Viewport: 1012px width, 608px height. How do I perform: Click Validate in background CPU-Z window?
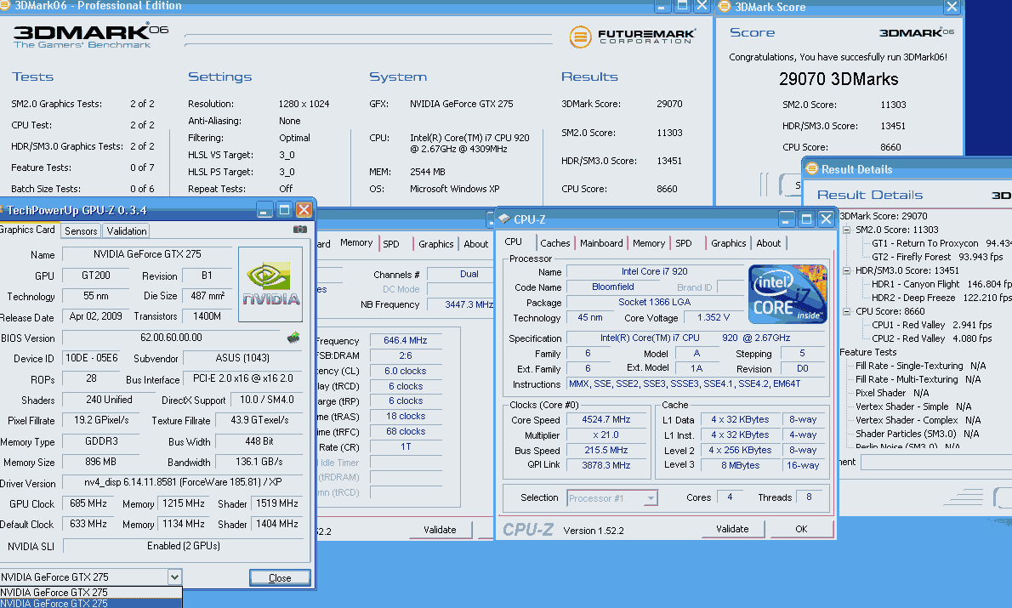(x=440, y=529)
